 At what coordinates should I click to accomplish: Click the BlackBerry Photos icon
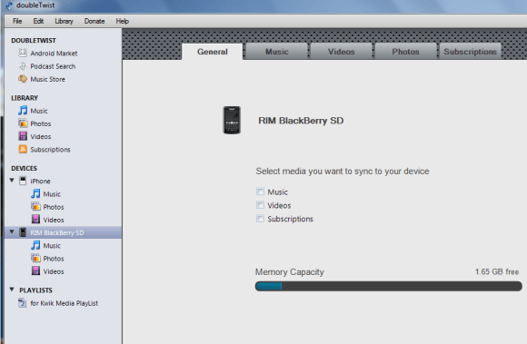[35, 258]
